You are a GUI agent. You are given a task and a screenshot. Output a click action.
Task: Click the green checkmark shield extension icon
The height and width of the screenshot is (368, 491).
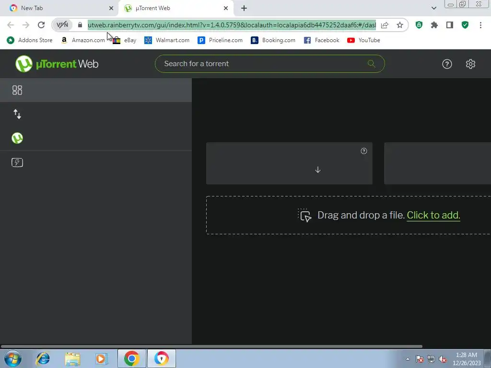[x=465, y=25]
